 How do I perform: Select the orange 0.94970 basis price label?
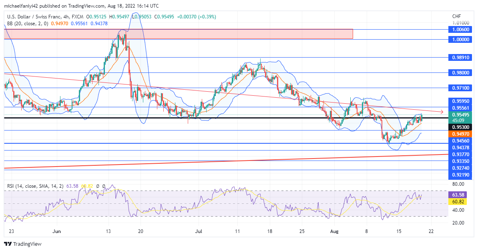click(460, 134)
